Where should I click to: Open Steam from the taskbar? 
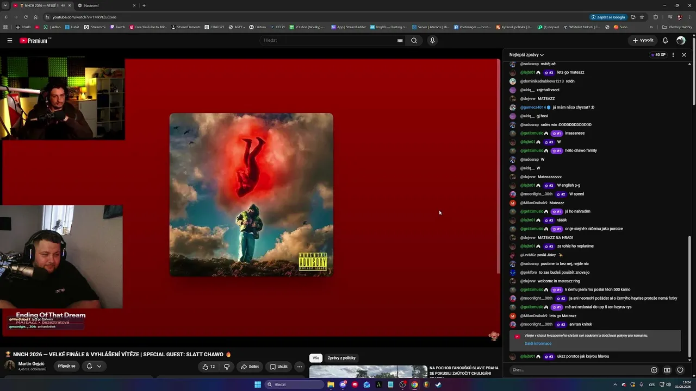pos(438,384)
